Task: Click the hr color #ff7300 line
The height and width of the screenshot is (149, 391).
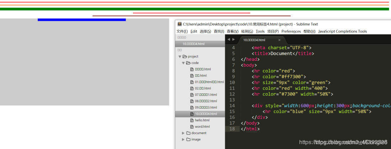Action: [279, 76]
